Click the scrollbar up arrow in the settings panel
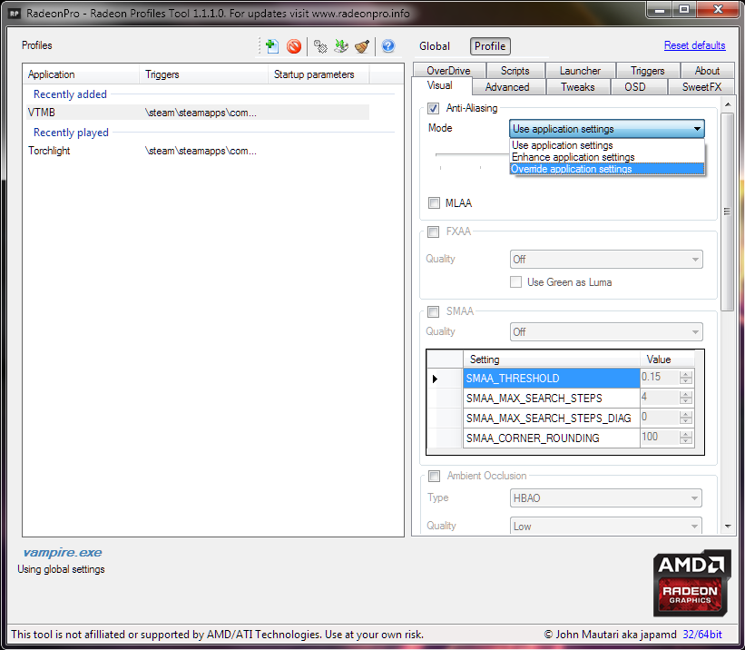The height and width of the screenshot is (650, 745). pyautogui.click(x=728, y=104)
